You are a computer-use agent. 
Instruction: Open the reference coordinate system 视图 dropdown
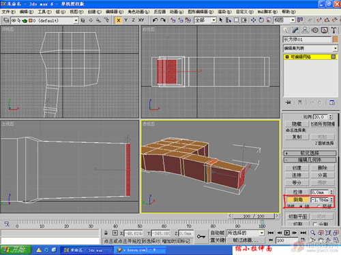point(293,20)
